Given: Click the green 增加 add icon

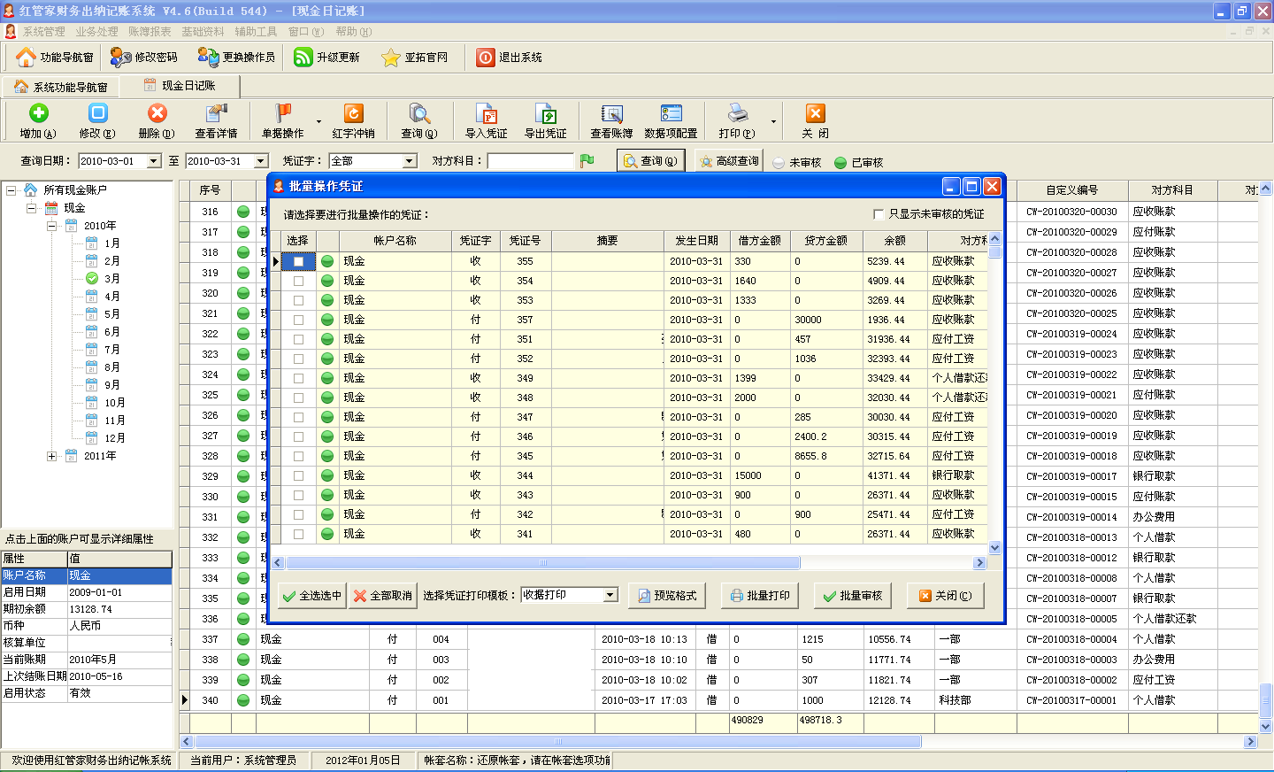Looking at the screenshot, I should point(38,113).
